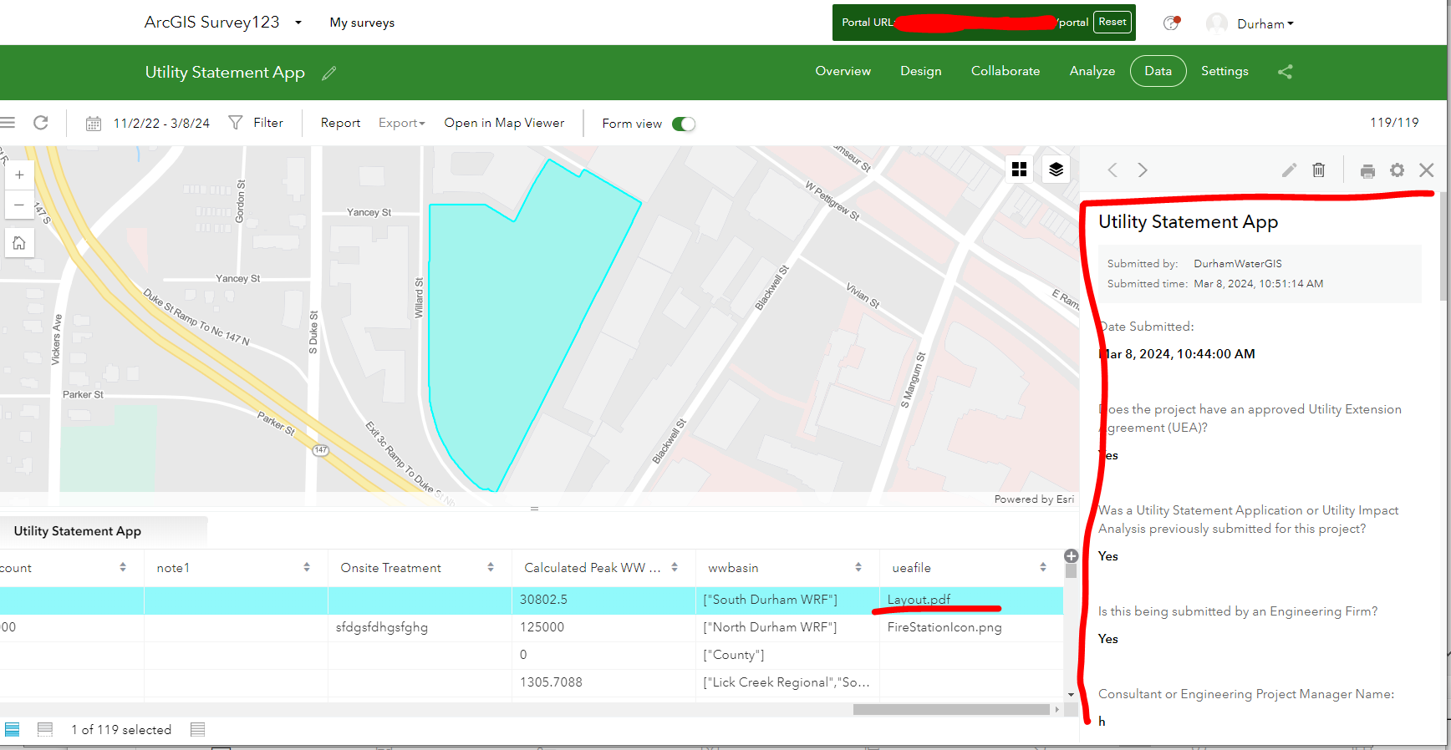Click the Reset portal URL button
Image resolution: width=1451 pixels, height=750 pixels.
point(1112,23)
